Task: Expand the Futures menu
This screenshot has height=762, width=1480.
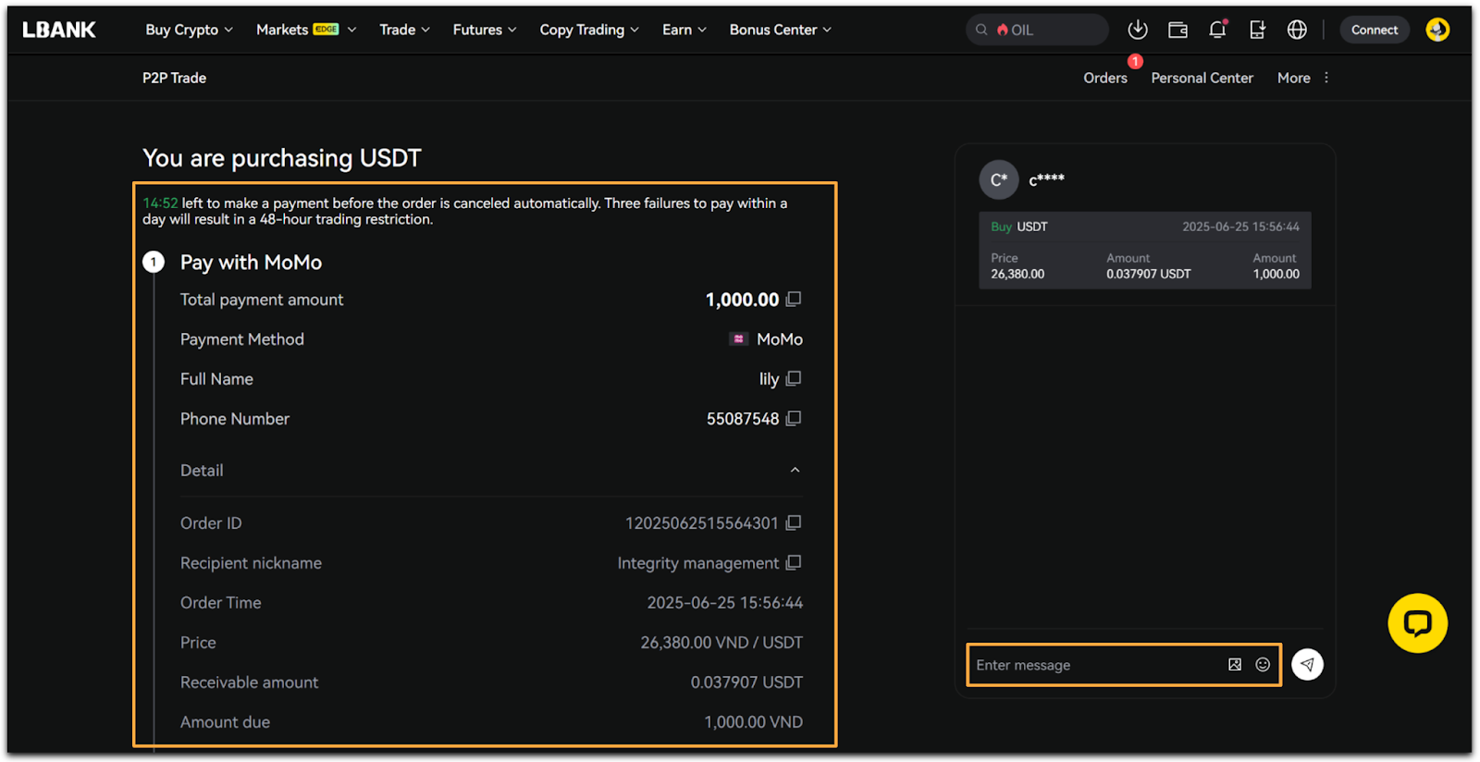Action: pyautogui.click(x=484, y=30)
